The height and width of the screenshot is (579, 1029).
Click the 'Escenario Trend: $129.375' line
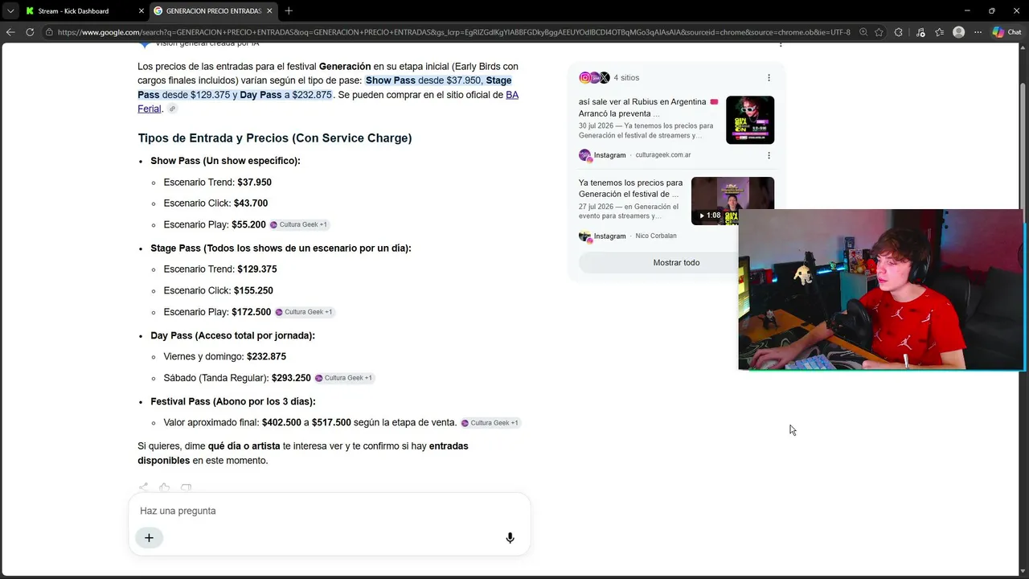[x=220, y=269]
